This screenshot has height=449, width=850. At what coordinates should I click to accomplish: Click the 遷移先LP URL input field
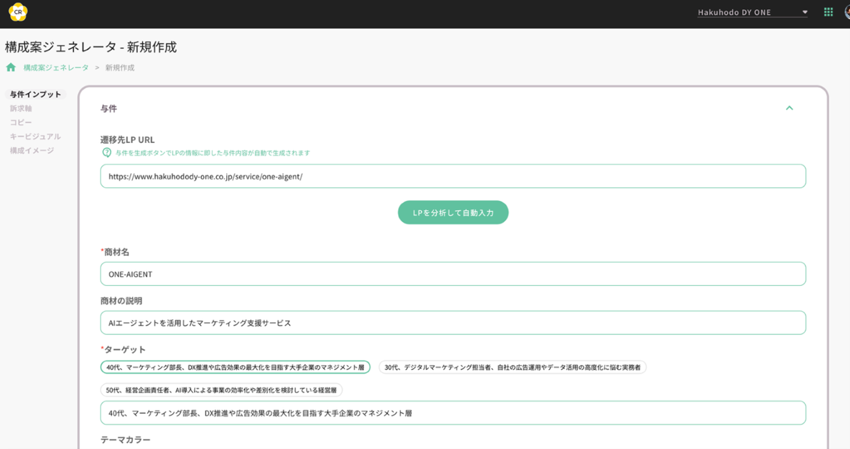tap(453, 176)
